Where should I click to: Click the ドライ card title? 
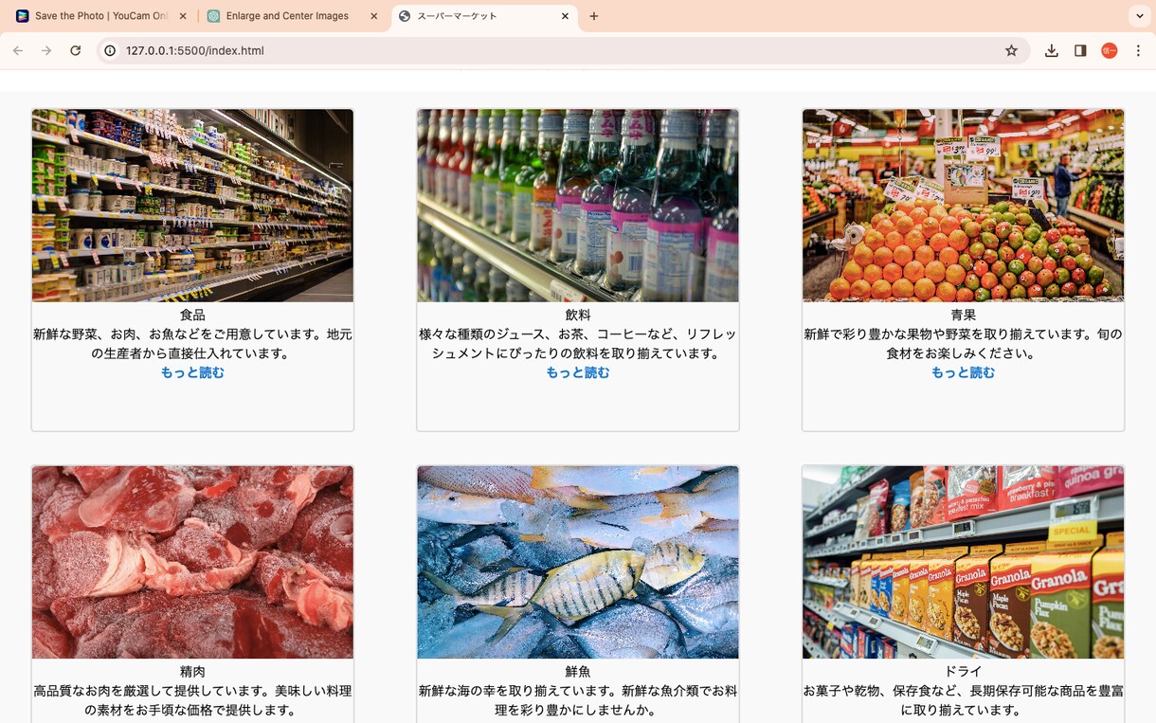coord(963,672)
